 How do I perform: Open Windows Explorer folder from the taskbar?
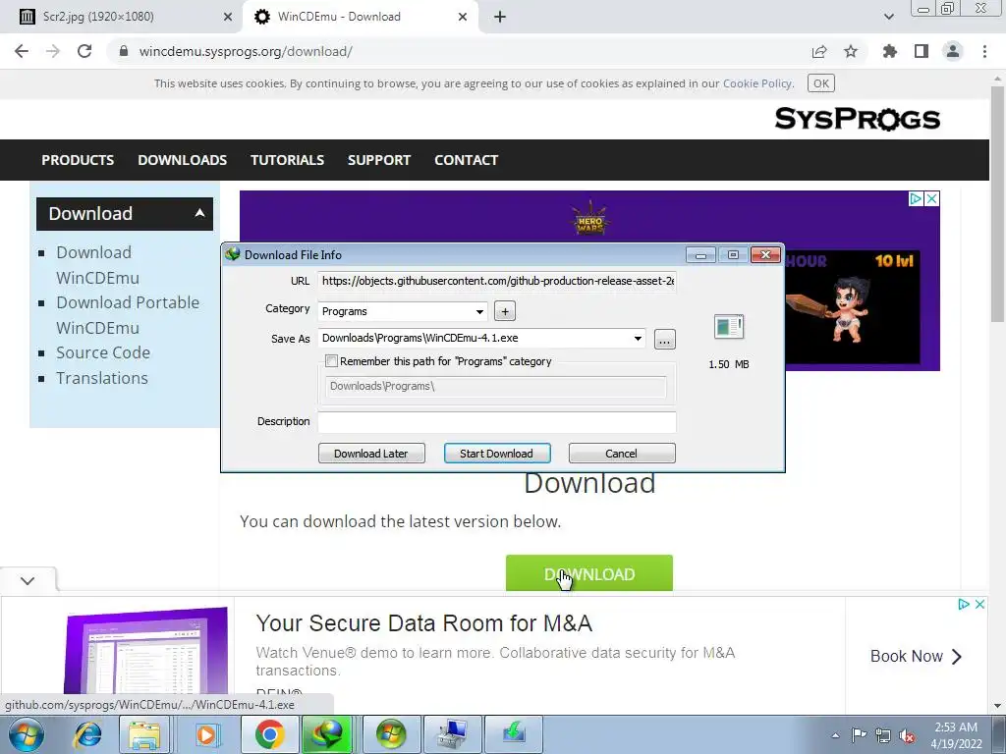point(144,734)
